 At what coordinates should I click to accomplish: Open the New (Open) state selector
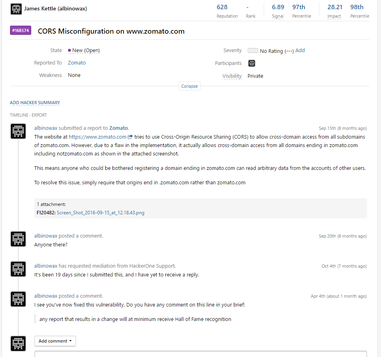[84, 50]
